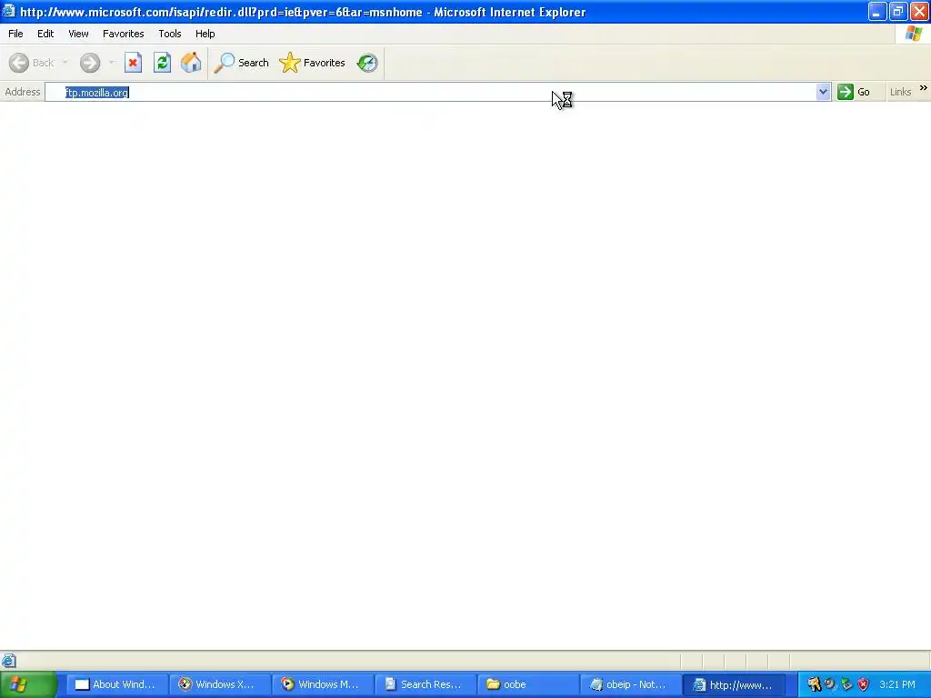Close the Internet Explorer window
The image size is (931, 698).
919,11
